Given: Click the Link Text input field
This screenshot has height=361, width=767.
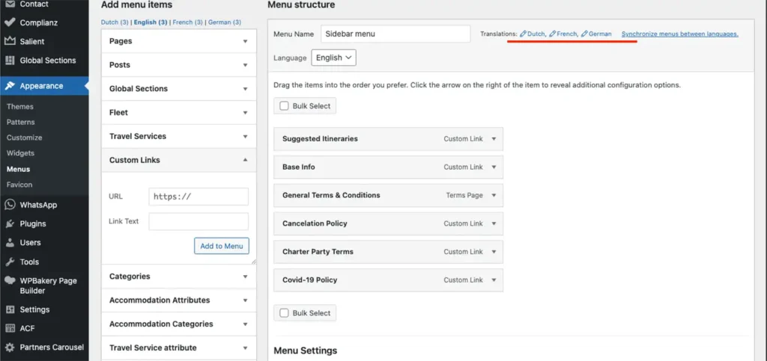Looking at the screenshot, I should [198, 221].
